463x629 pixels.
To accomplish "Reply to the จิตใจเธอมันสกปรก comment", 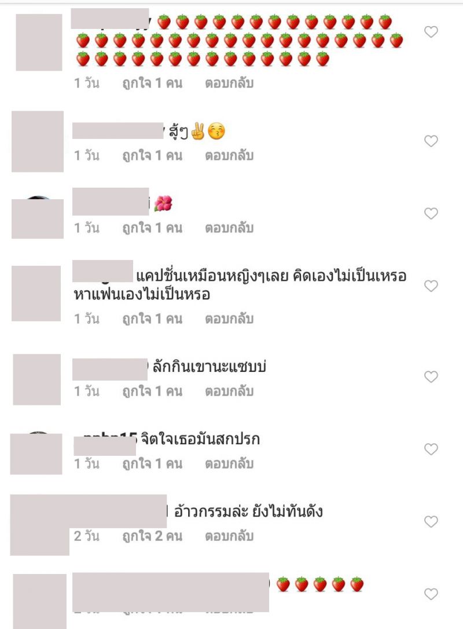I will coord(229,463).
